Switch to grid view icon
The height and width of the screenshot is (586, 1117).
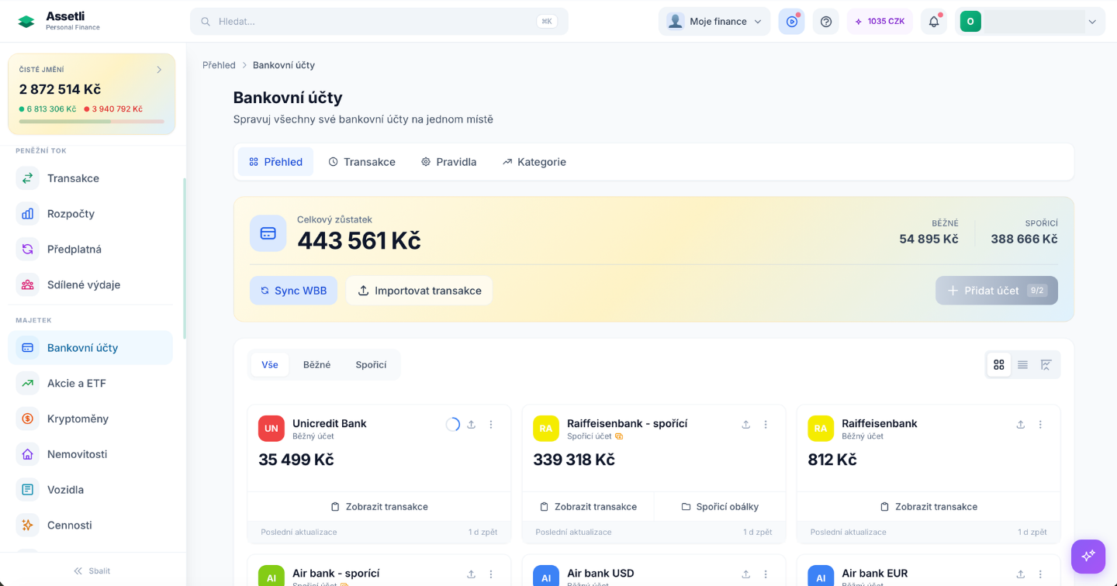[999, 364]
